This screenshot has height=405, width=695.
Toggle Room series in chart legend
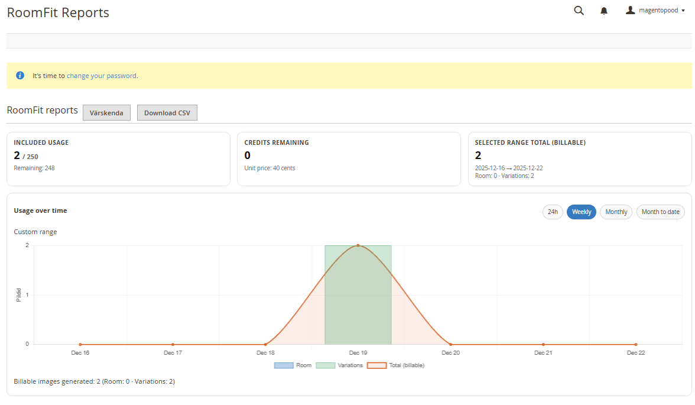[293, 365]
